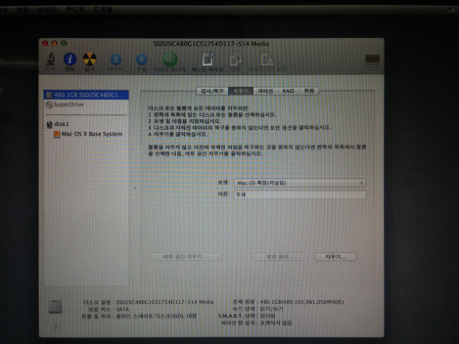Click the green Enable Journaling icon
The height and width of the screenshot is (344, 459).
point(170,59)
